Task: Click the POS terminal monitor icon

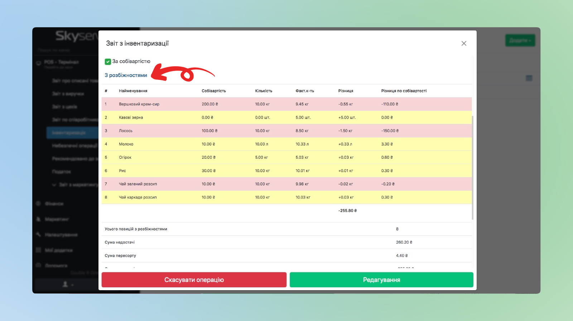Action: pyautogui.click(x=39, y=63)
